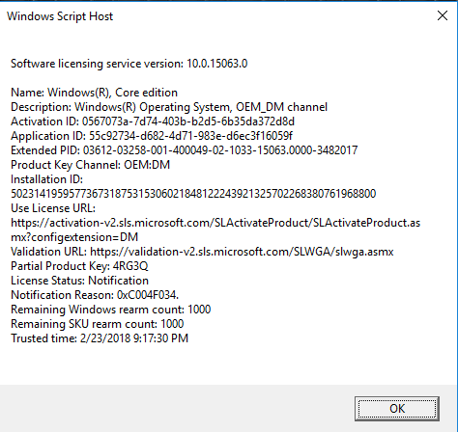Click the Trusted time 2/23/2018 line
The height and width of the screenshot is (432, 458).
[100, 338]
